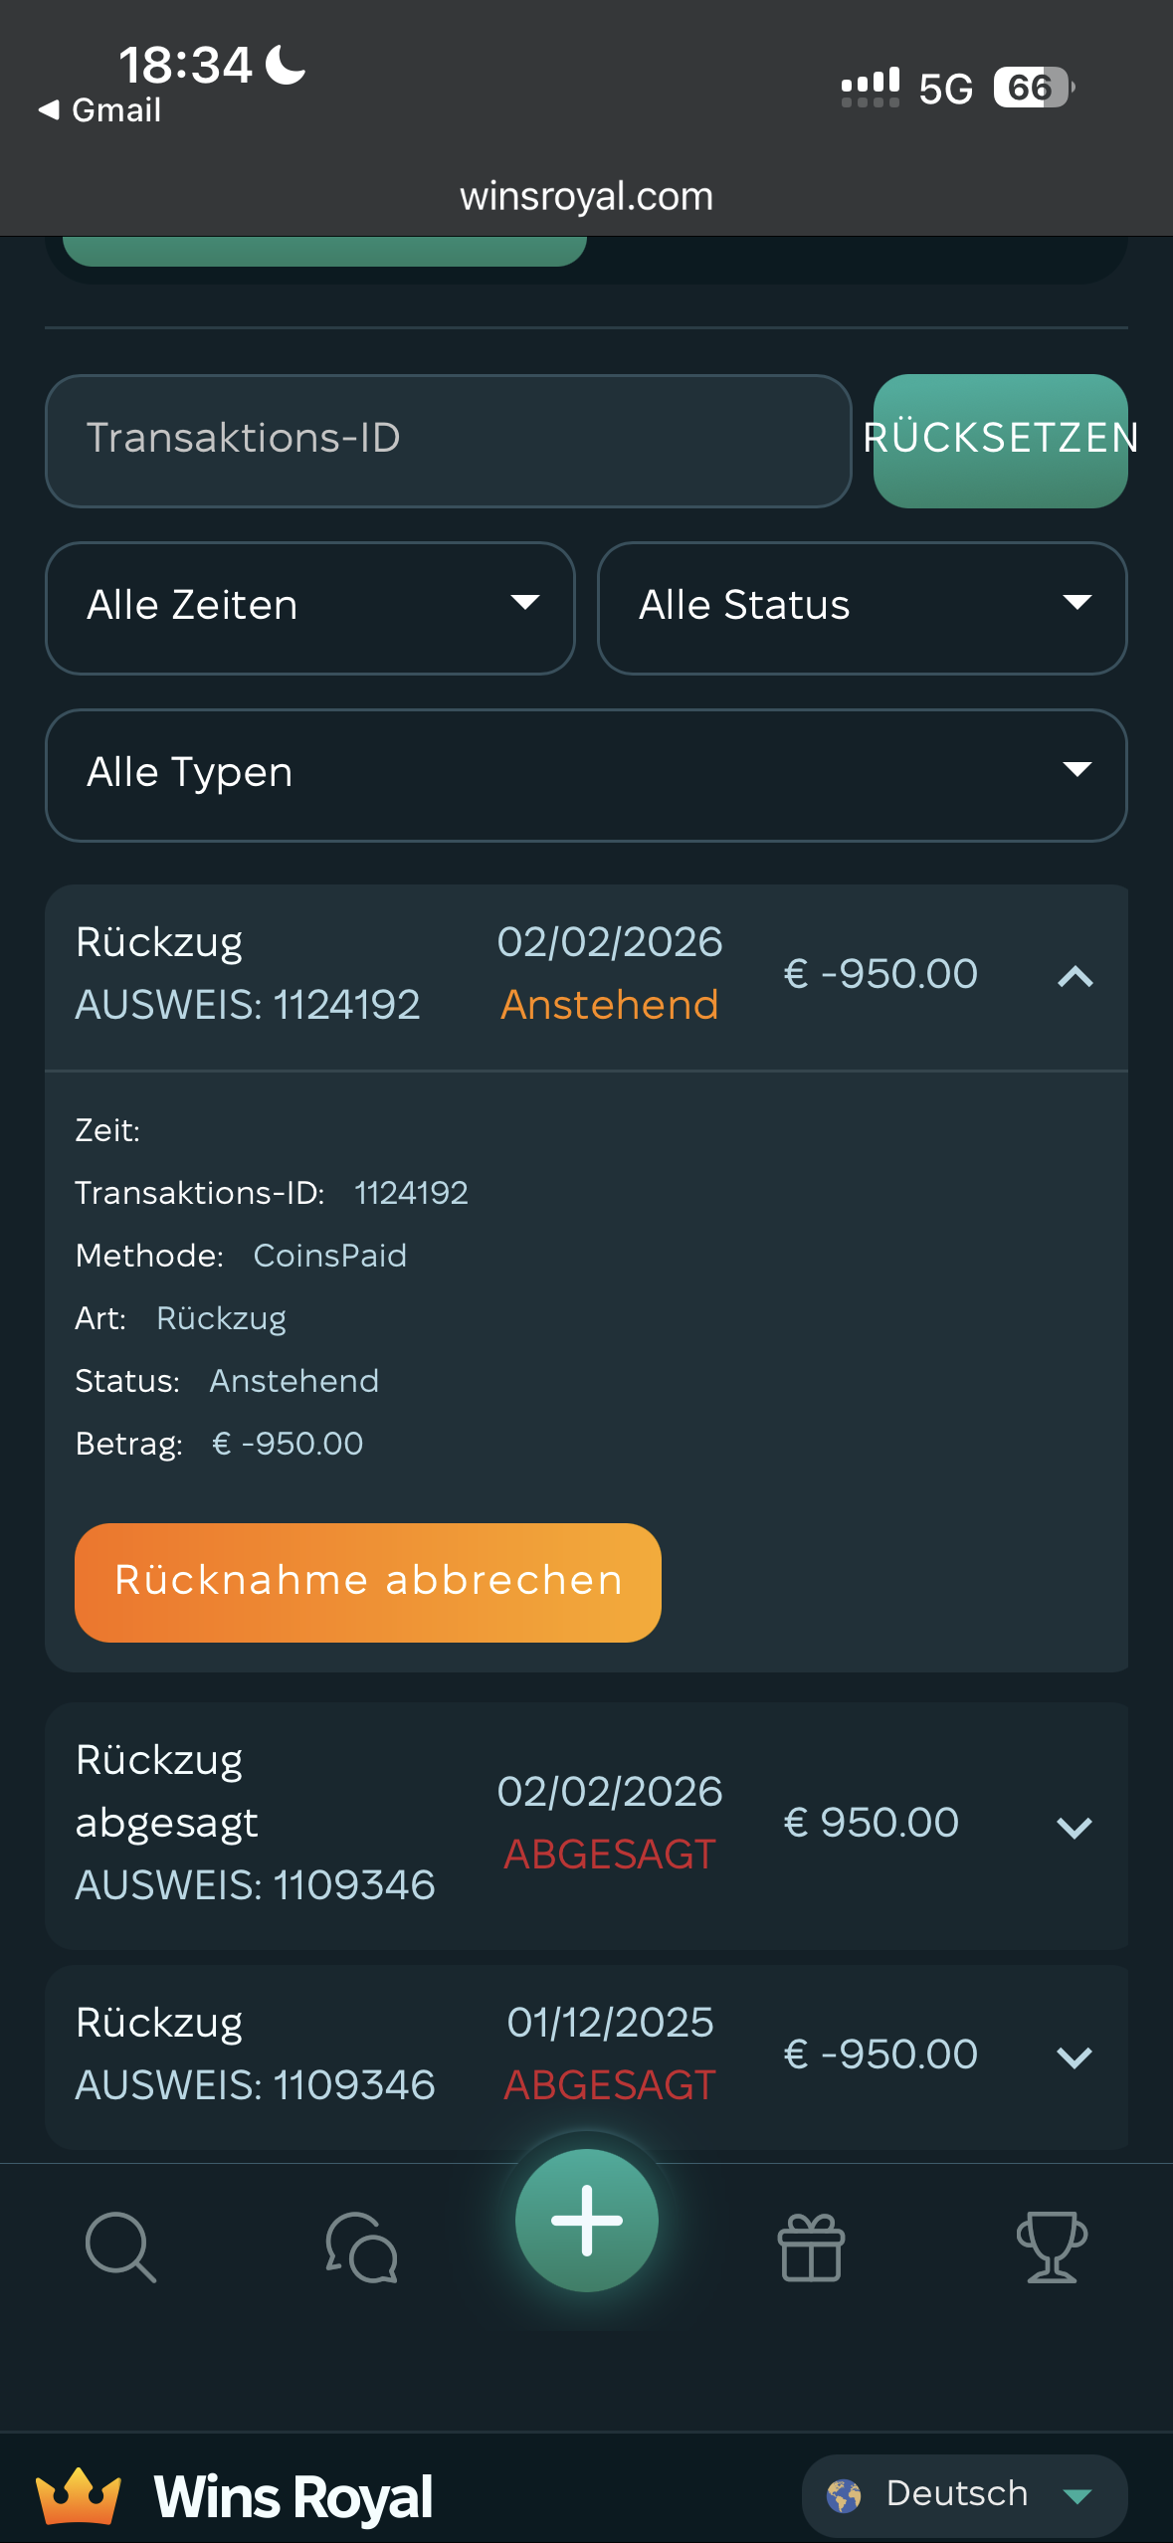
Task: Open the chat support icon
Action: pos(362,2247)
